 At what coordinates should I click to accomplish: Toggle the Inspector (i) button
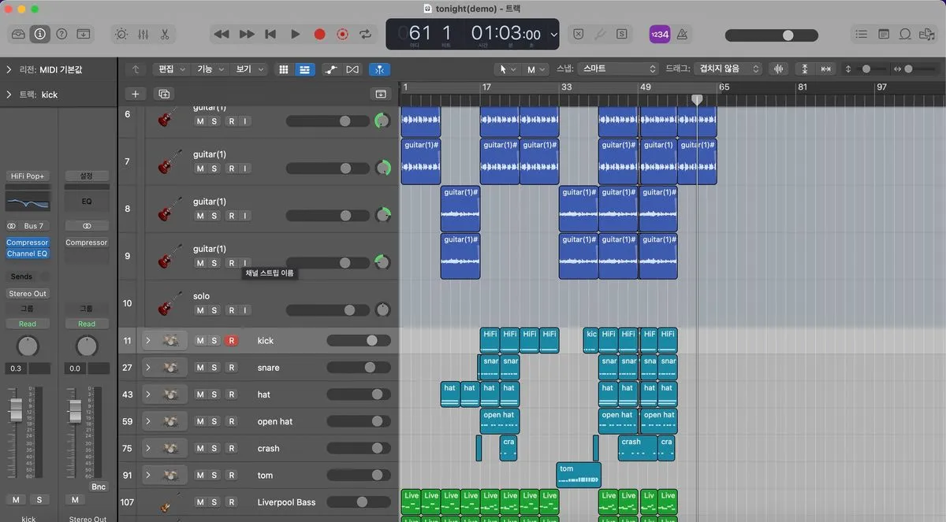pyautogui.click(x=39, y=34)
